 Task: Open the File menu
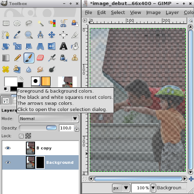(x=88, y=13)
